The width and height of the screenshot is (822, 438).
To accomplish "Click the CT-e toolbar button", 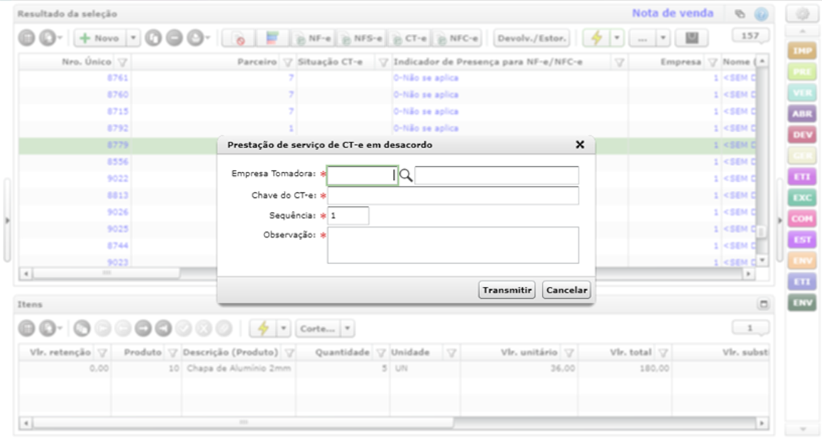I will coord(409,39).
